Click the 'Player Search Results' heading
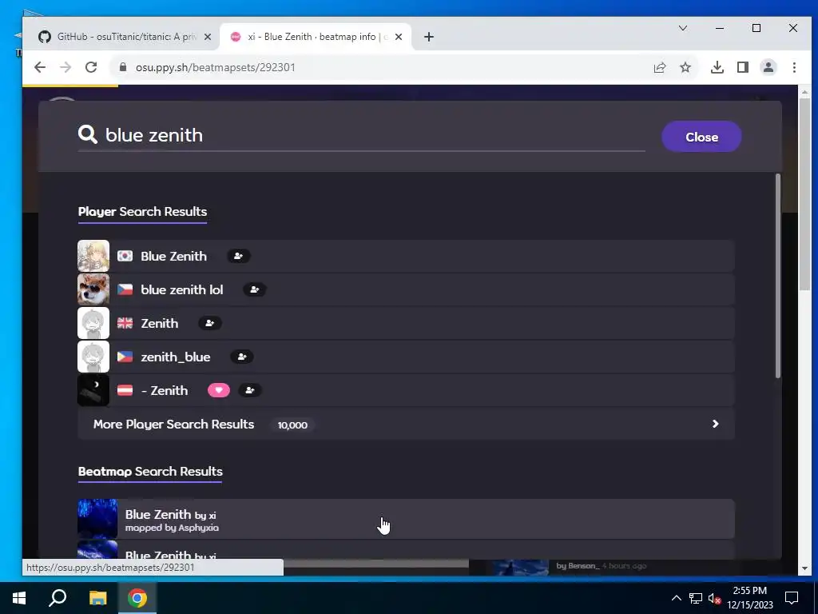Viewport: 818px width, 614px height. (142, 211)
